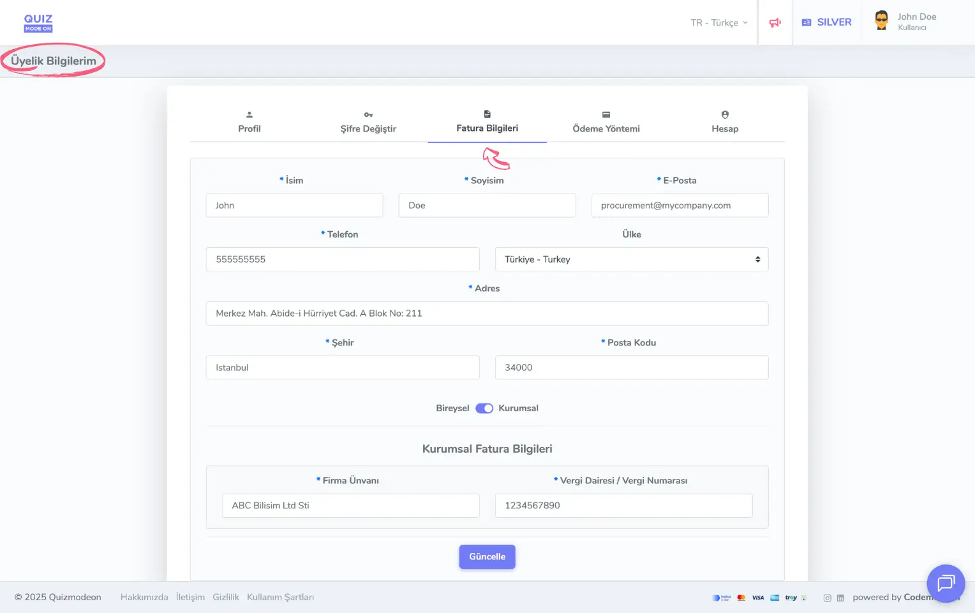This screenshot has height=613, width=975.
Task: Click John Doe's avatar picture
Action: click(881, 21)
